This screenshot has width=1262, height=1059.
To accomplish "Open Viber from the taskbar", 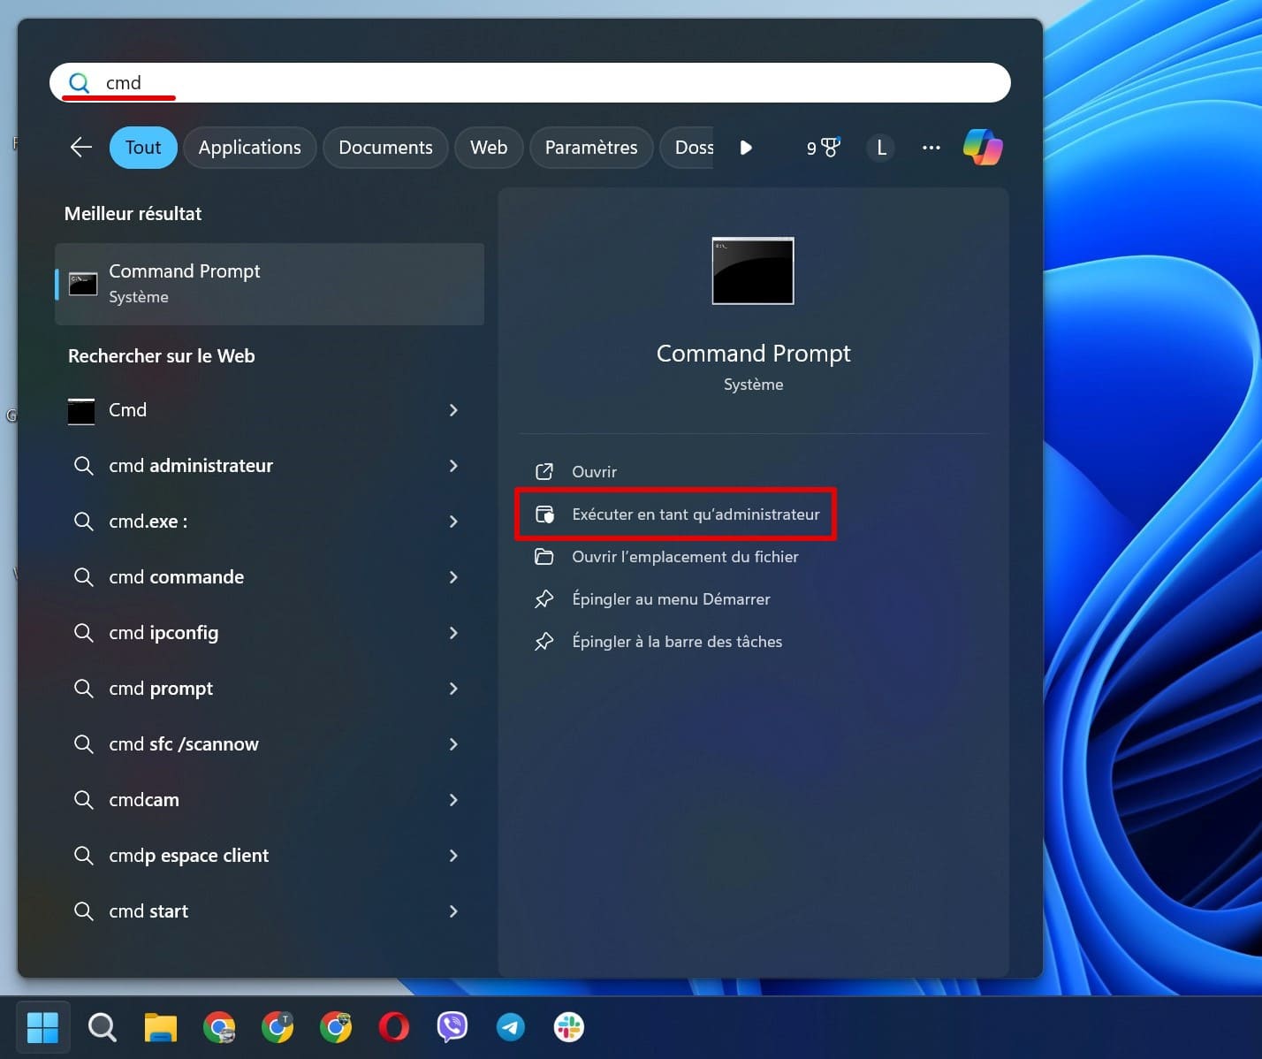I will (452, 1027).
